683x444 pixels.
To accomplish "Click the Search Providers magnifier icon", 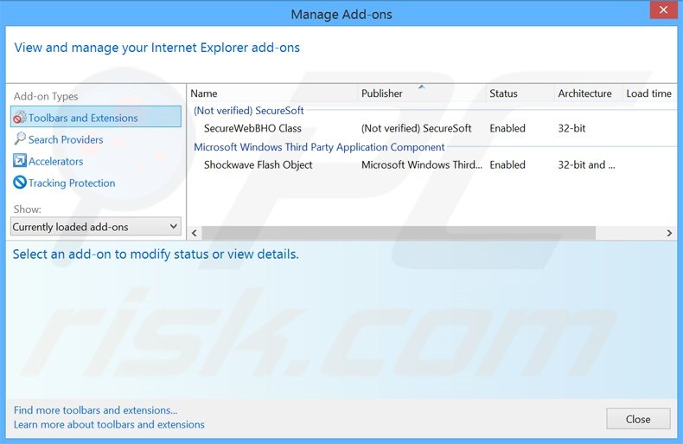I will (x=20, y=138).
